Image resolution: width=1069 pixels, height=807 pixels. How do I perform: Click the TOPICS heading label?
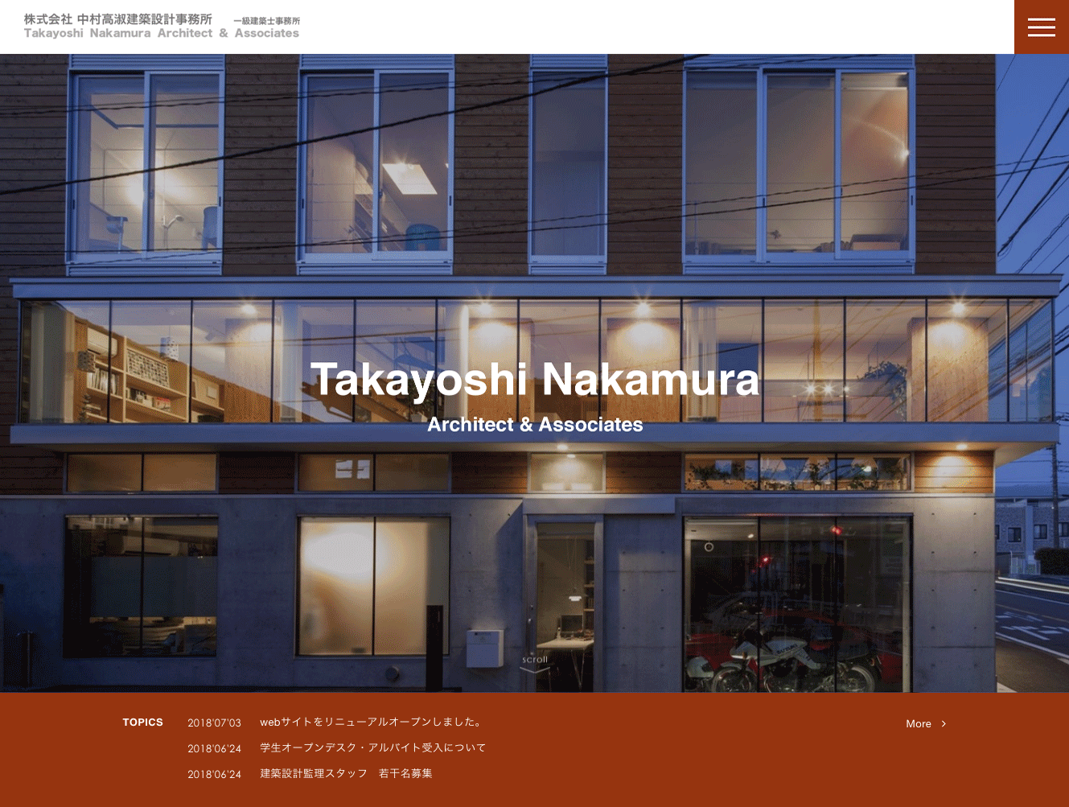pyautogui.click(x=142, y=723)
